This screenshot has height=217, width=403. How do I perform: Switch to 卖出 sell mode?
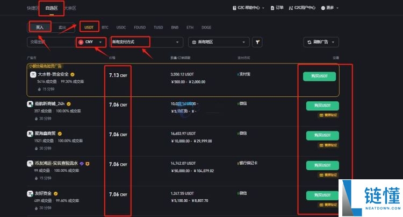coord(62,27)
